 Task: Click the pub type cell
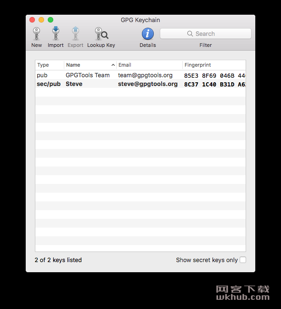click(x=42, y=75)
